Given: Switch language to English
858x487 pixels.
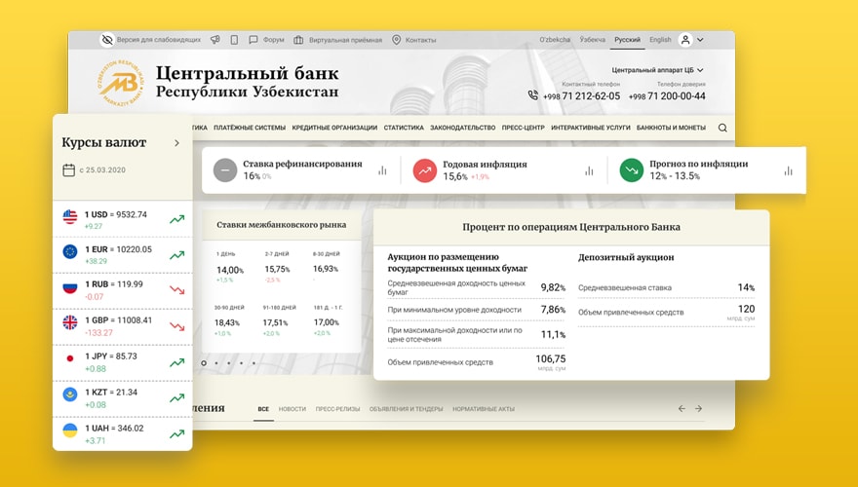Looking at the screenshot, I should coord(660,40).
